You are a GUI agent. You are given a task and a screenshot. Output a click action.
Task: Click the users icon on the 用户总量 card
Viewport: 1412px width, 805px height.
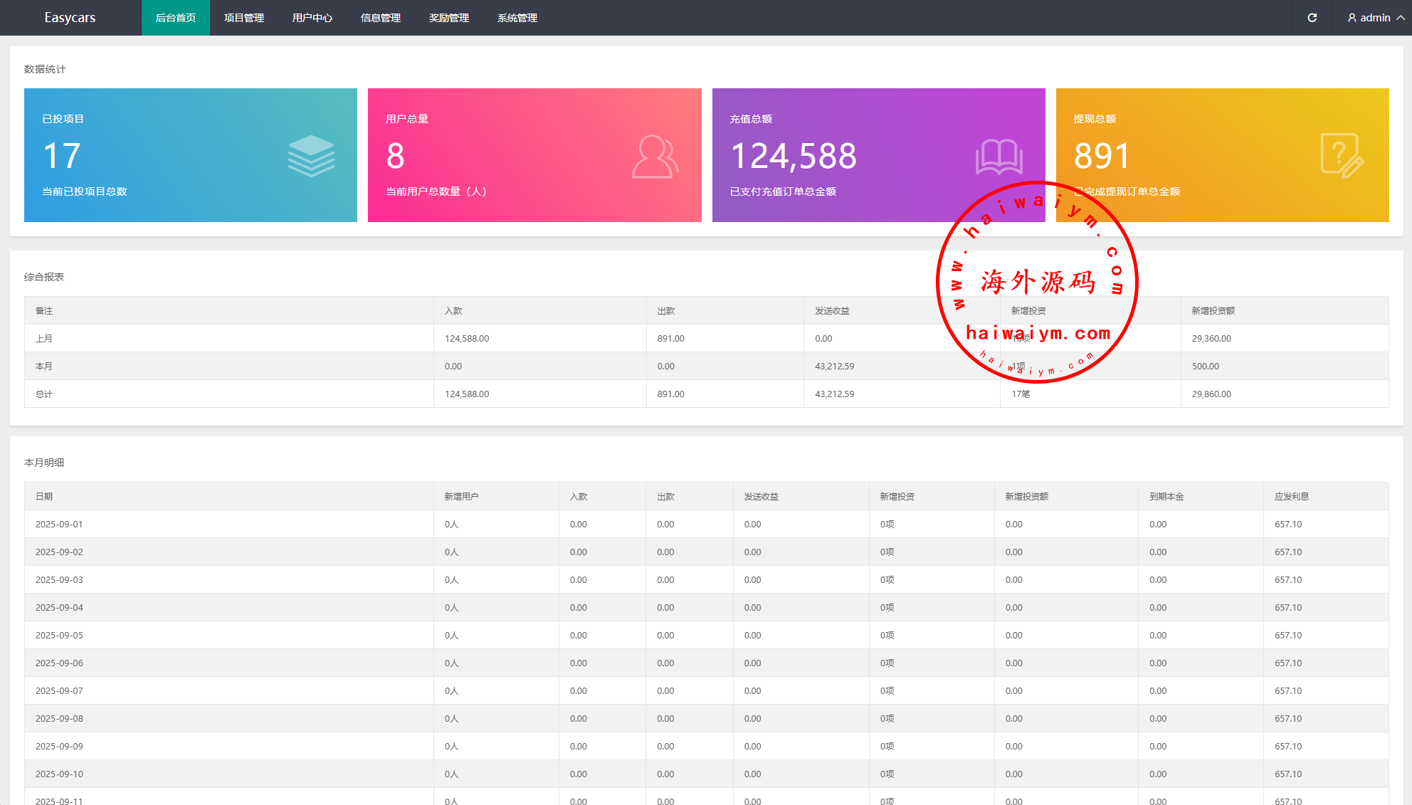[655, 157]
